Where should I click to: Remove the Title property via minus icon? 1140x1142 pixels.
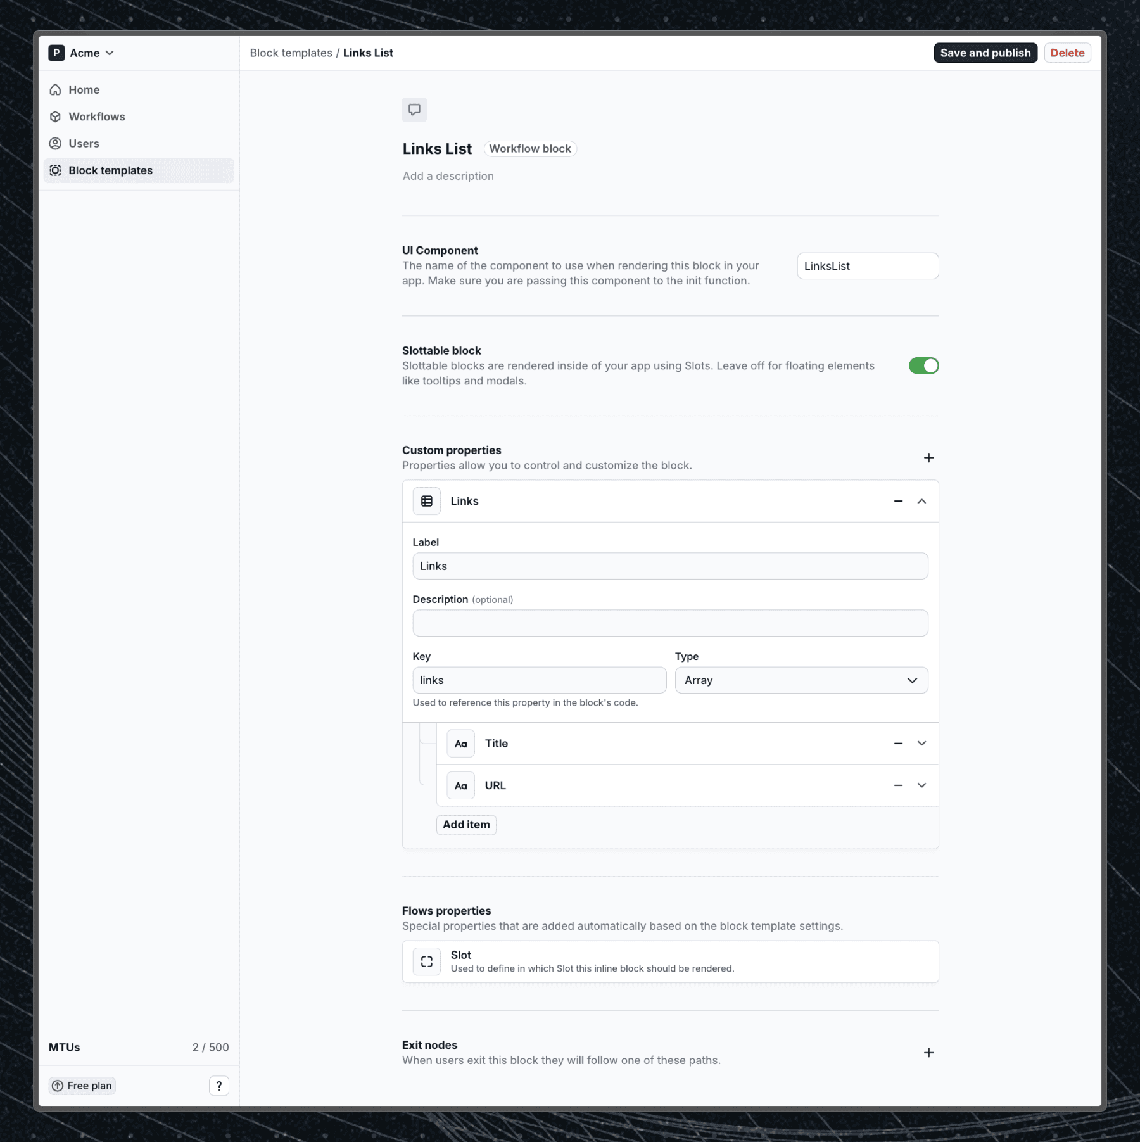tap(897, 743)
